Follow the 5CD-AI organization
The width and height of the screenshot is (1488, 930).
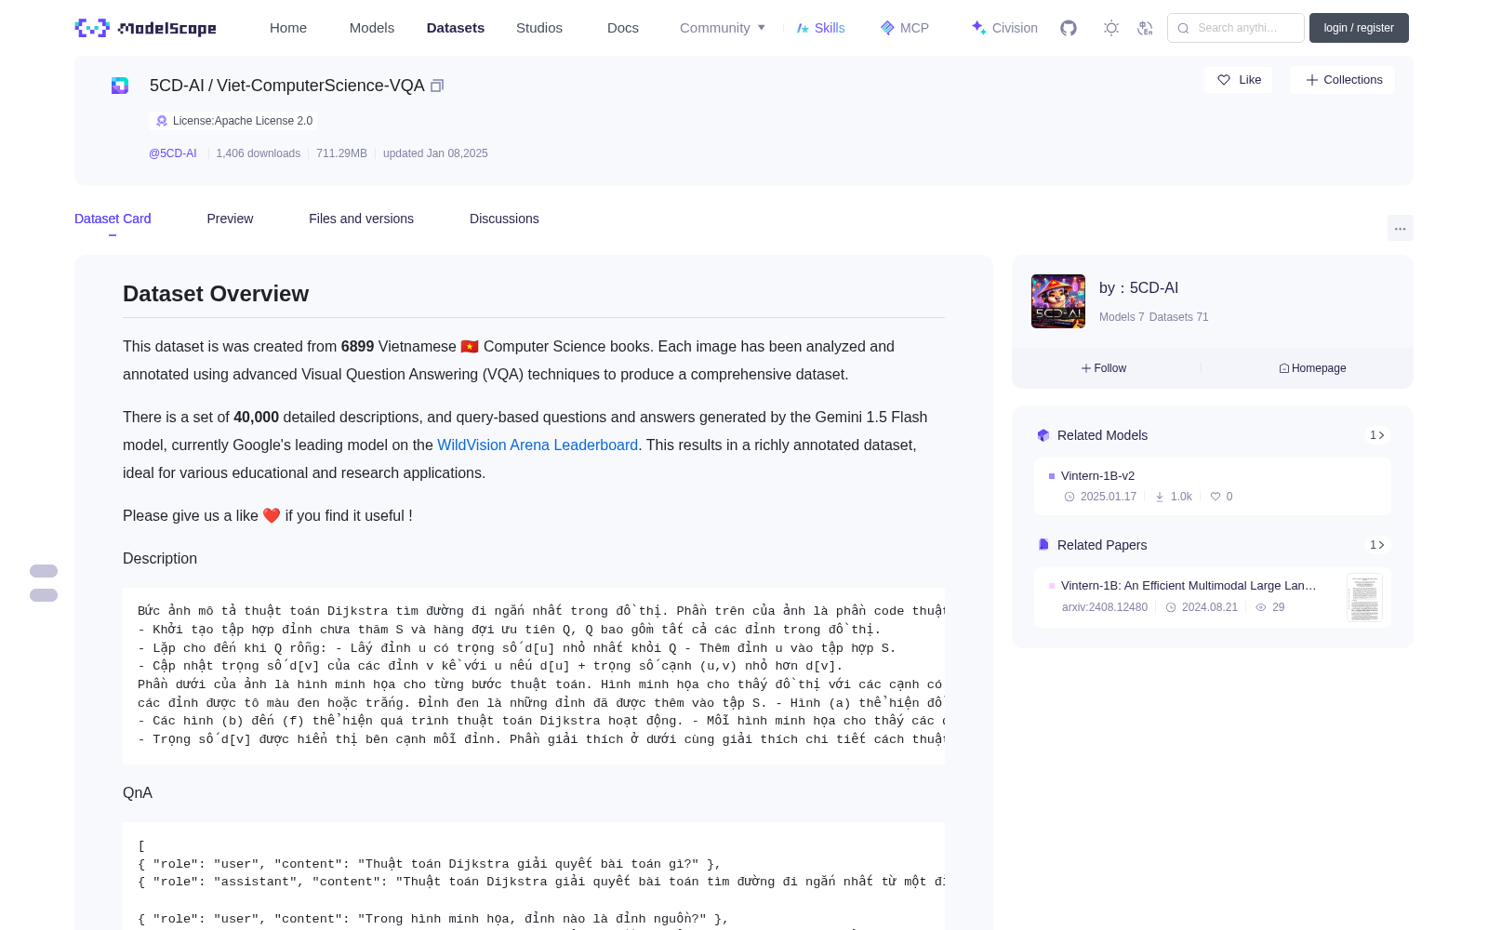(1104, 368)
